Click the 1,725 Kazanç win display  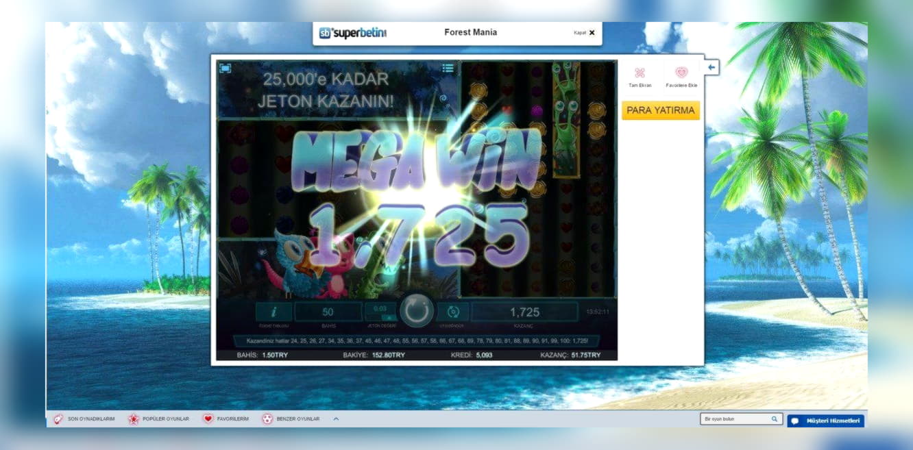click(524, 312)
